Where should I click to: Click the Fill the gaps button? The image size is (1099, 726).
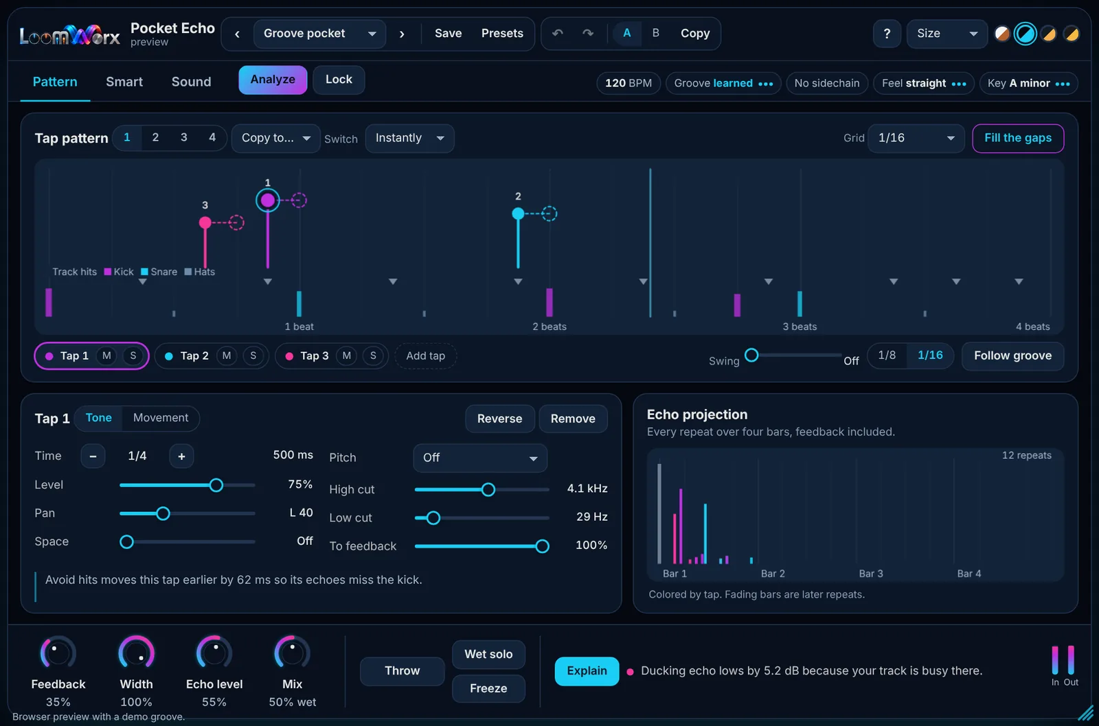[1018, 138]
